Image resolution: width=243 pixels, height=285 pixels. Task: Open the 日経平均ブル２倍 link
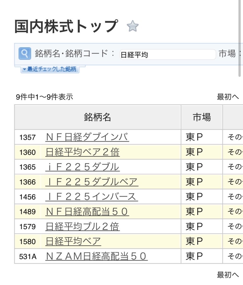pos(83,226)
